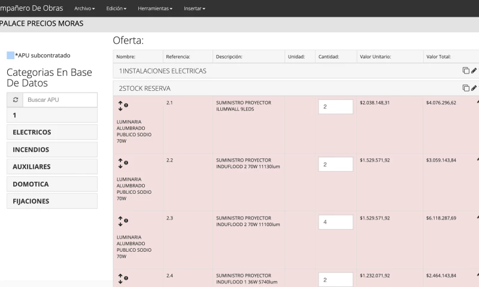Click quantity field of item 2.1

pos(335,107)
